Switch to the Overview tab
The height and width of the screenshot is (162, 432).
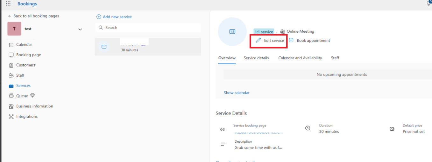click(x=227, y=58)
